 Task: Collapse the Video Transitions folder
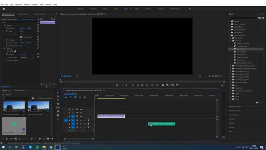(x=229, y=35)
